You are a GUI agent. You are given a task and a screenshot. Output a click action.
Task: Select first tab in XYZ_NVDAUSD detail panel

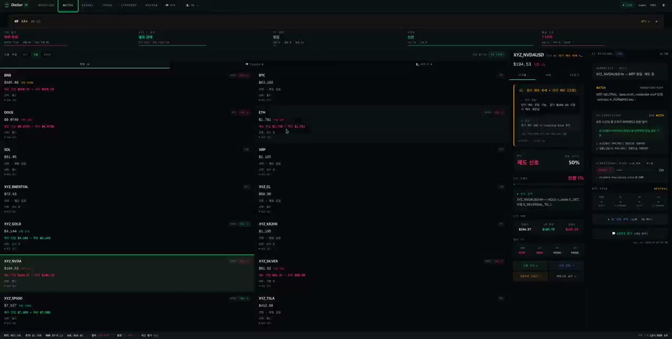click(522, 75)
